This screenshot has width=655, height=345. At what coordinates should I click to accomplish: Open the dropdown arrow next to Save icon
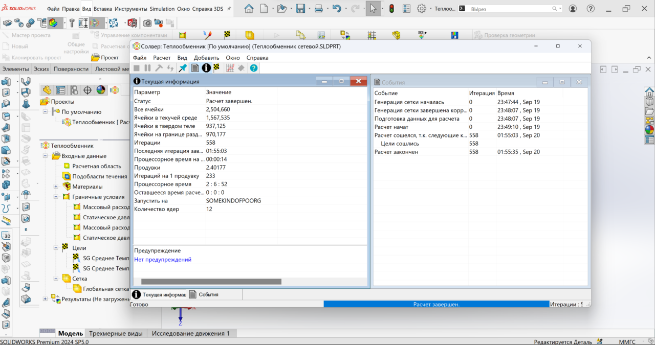click(x=309, y=9)
